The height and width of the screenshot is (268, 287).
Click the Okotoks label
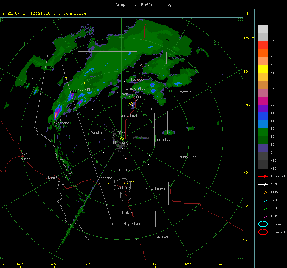tap(128, 213)
